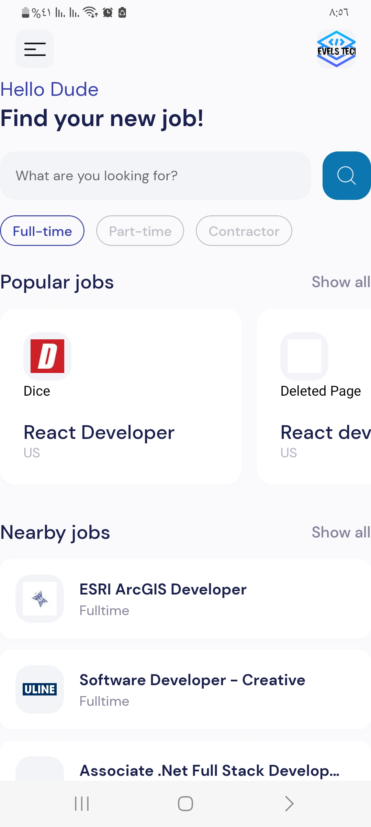Viewport: 371px width, 827px height.
Task: Select the Full-time filter chip
Action: pos(42,231)
